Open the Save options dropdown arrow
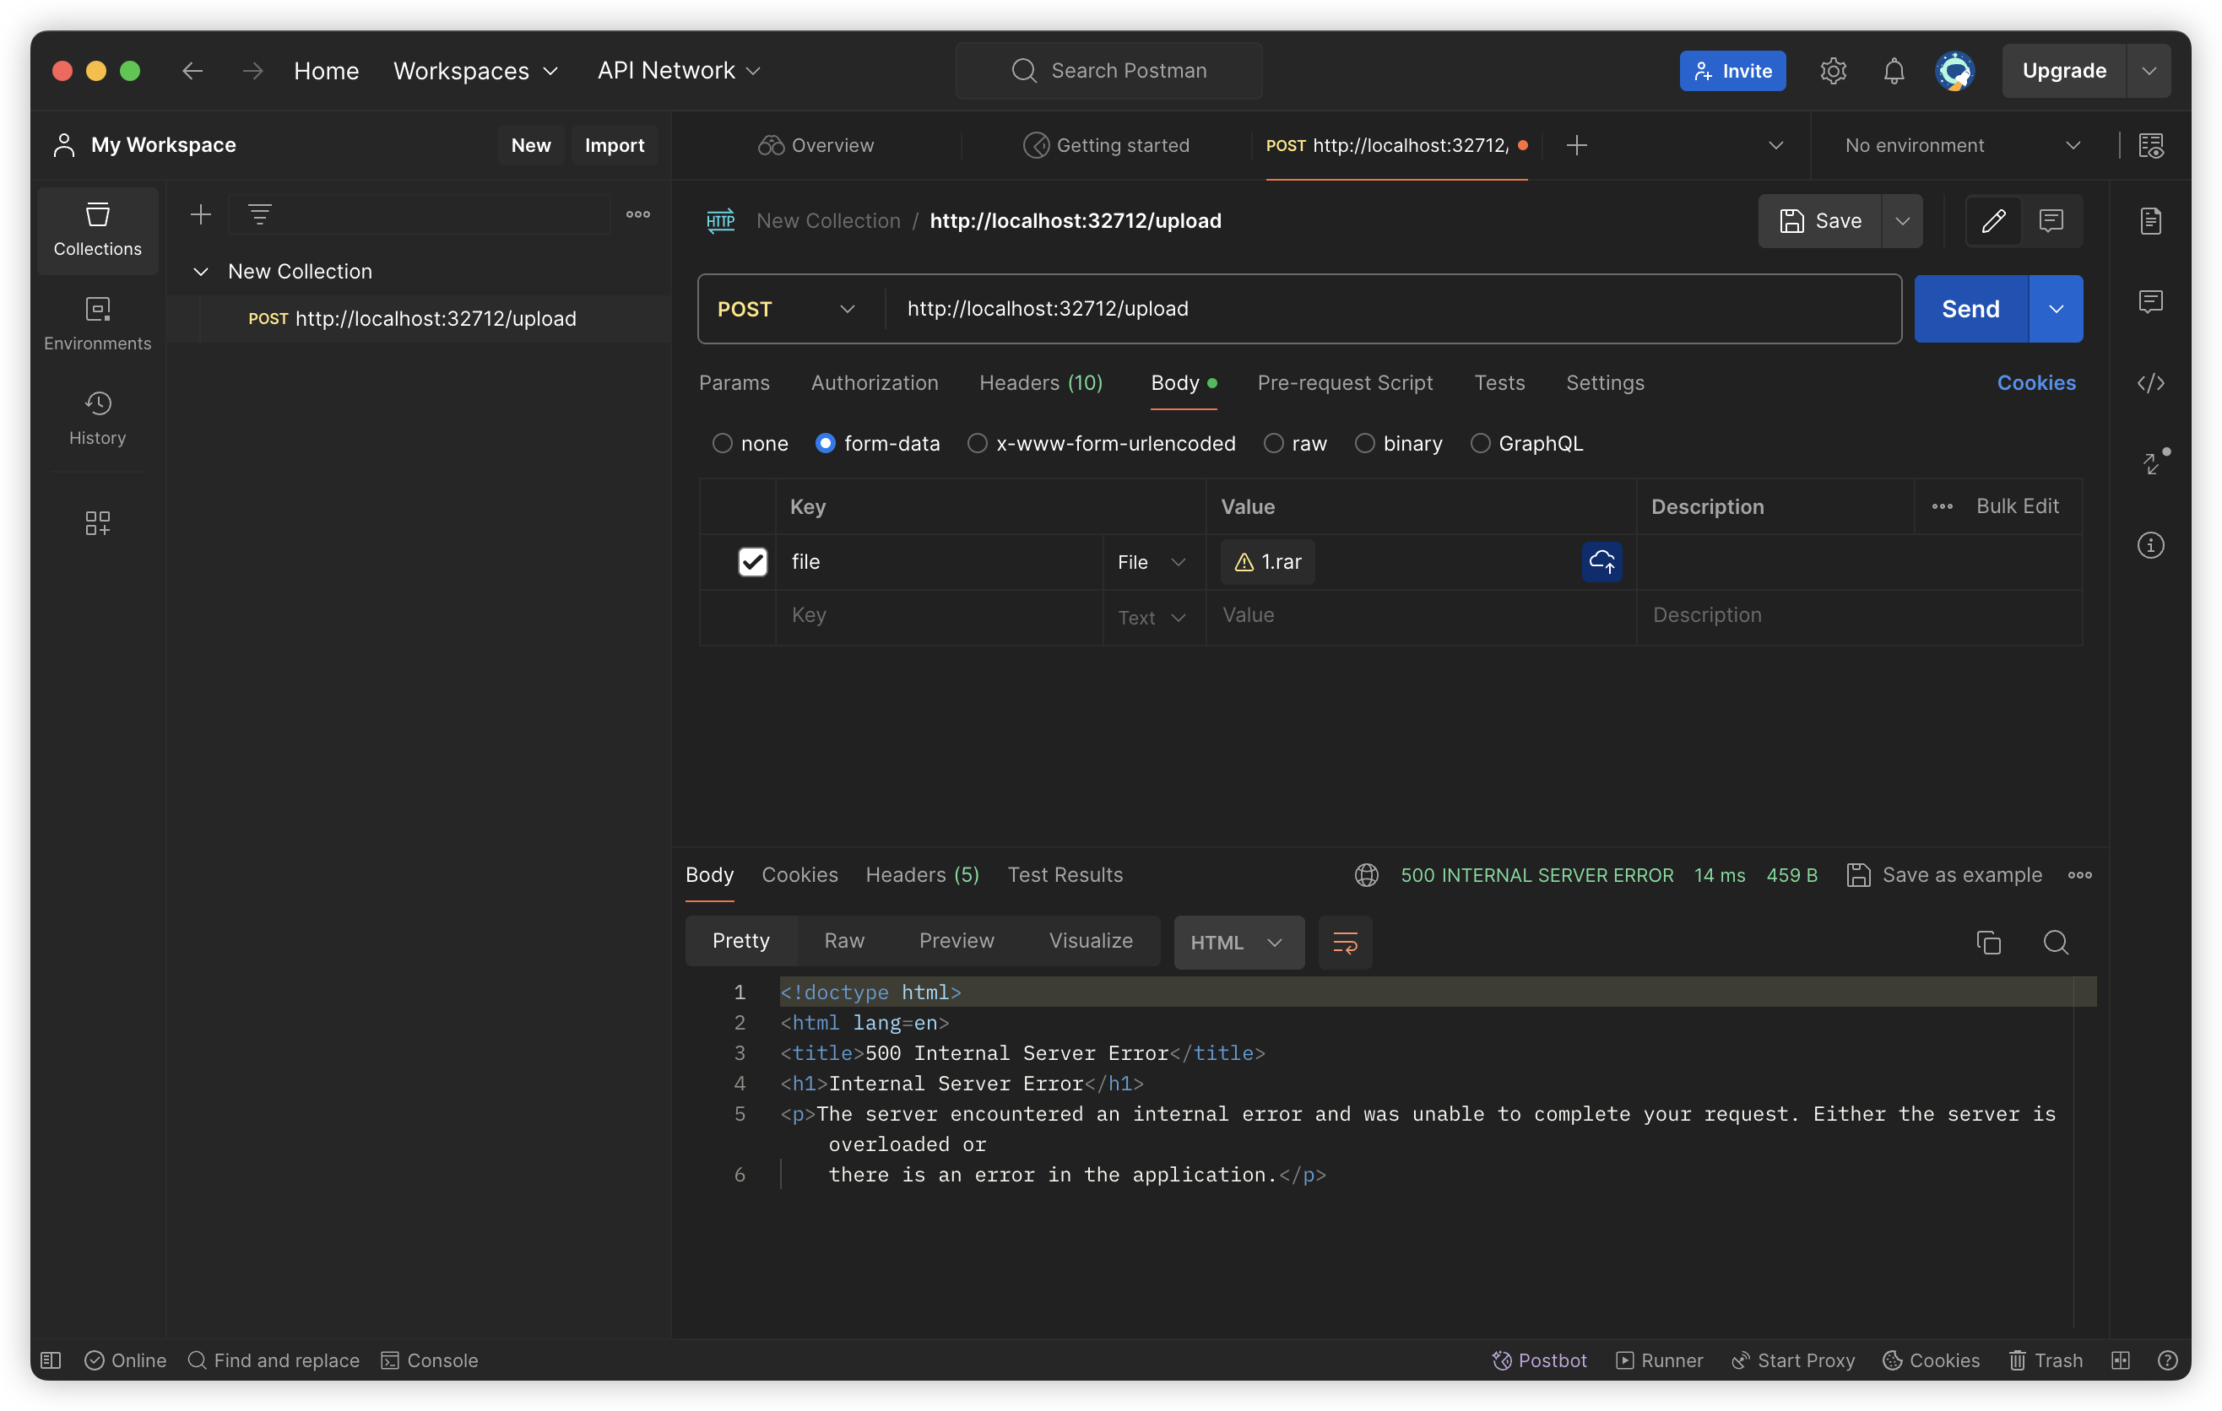Viewport: 2222px width, 1411px height. pyautogui.click(x=1902, y=220)
